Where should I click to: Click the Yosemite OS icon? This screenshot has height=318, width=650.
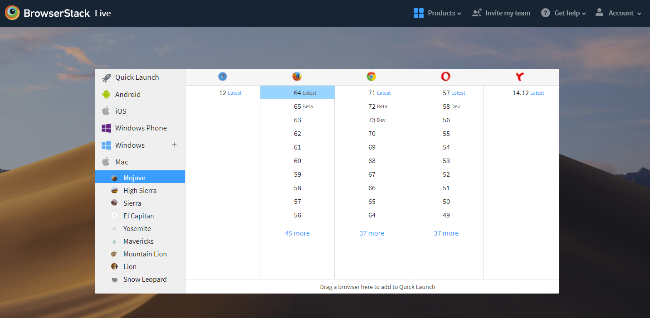coord(115,229)
